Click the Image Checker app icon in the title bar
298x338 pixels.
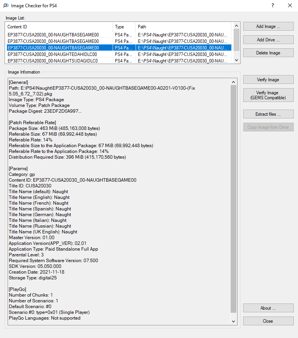click(6, 6)
